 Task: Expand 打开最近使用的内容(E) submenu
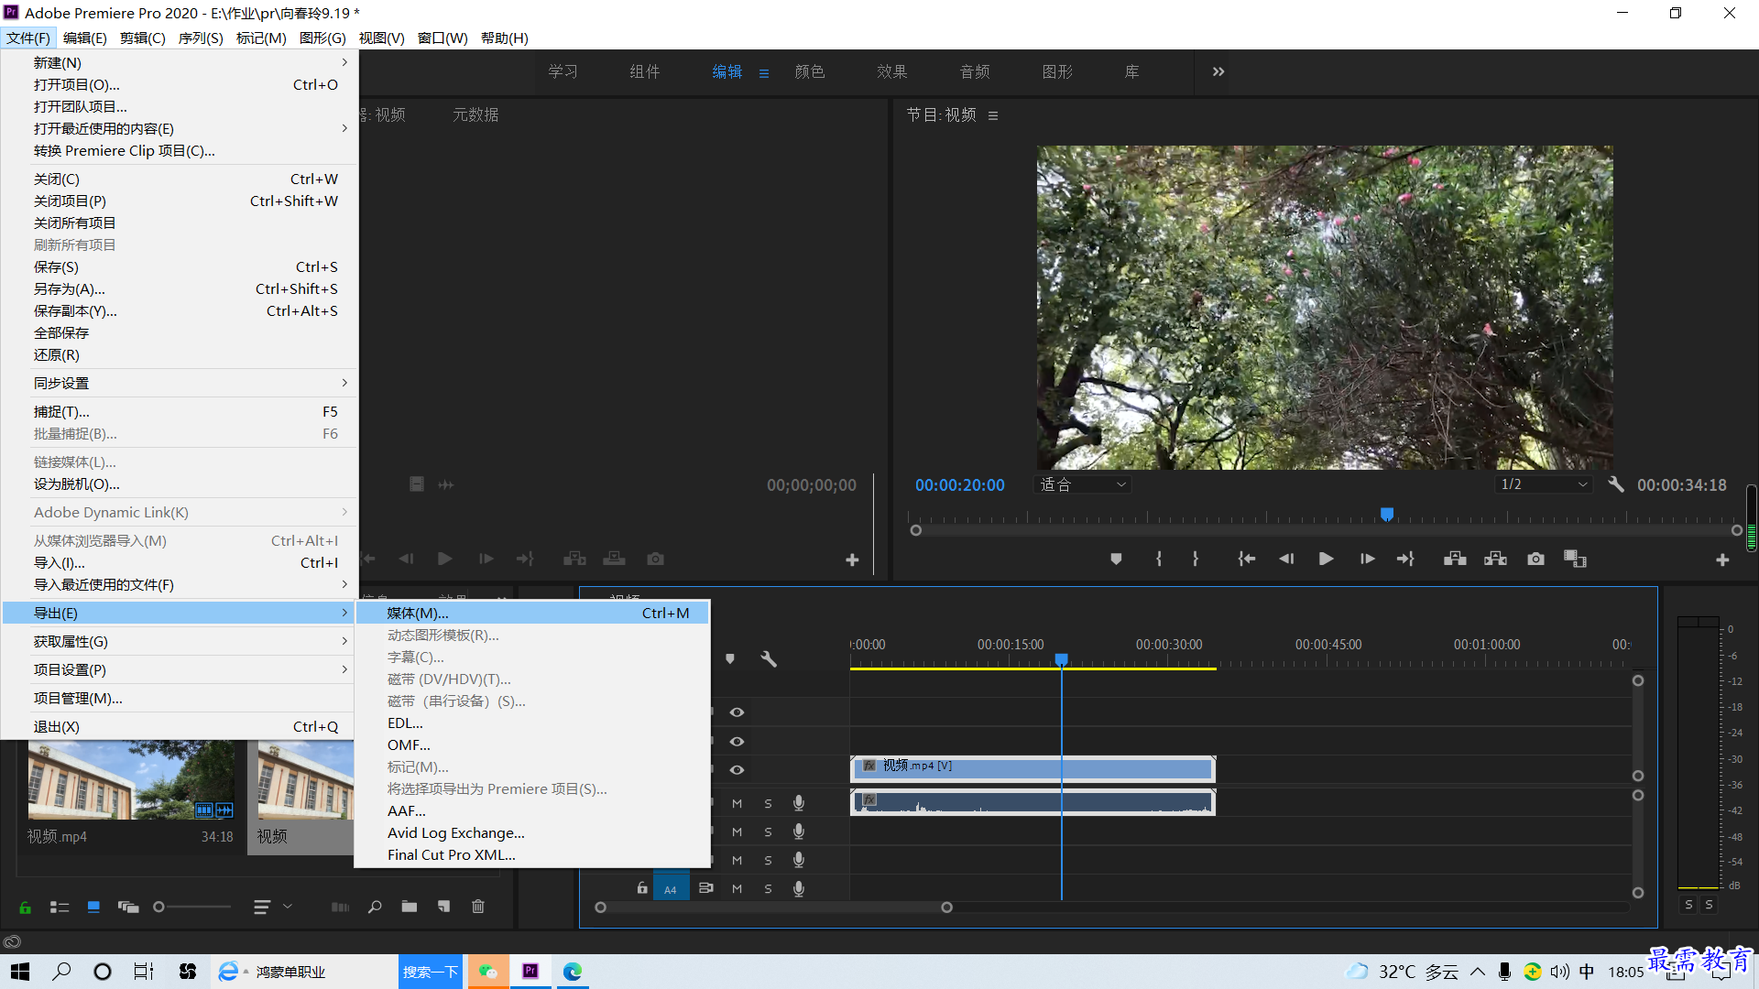click(180, 128)
